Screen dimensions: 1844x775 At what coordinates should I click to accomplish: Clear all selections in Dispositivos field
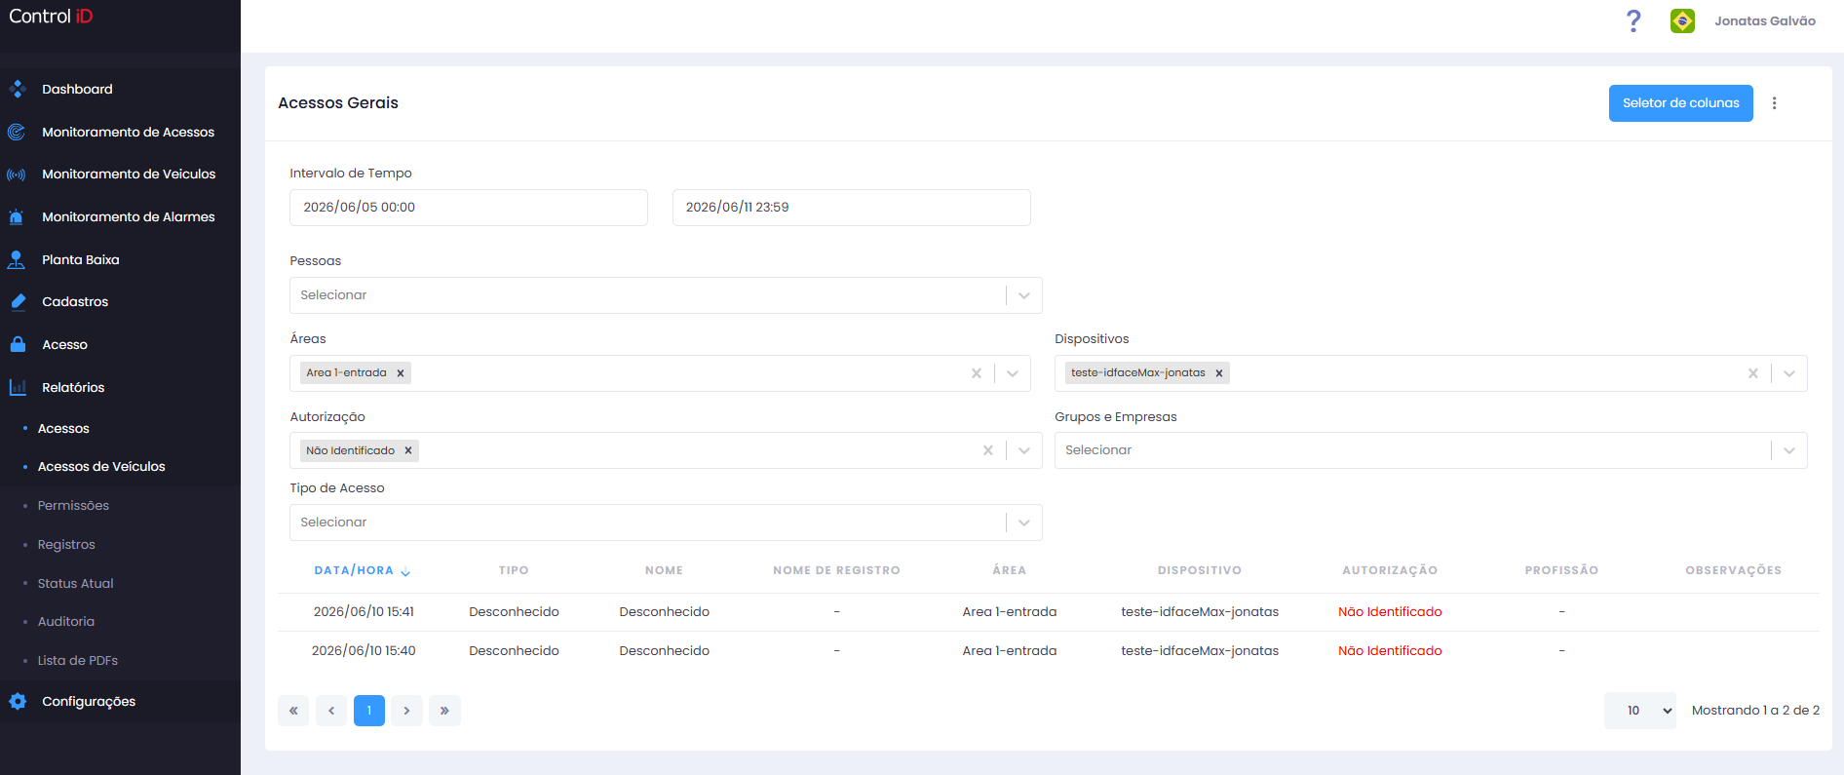tap(1752, 373)
